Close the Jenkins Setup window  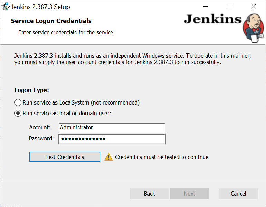tap(254, 7)
